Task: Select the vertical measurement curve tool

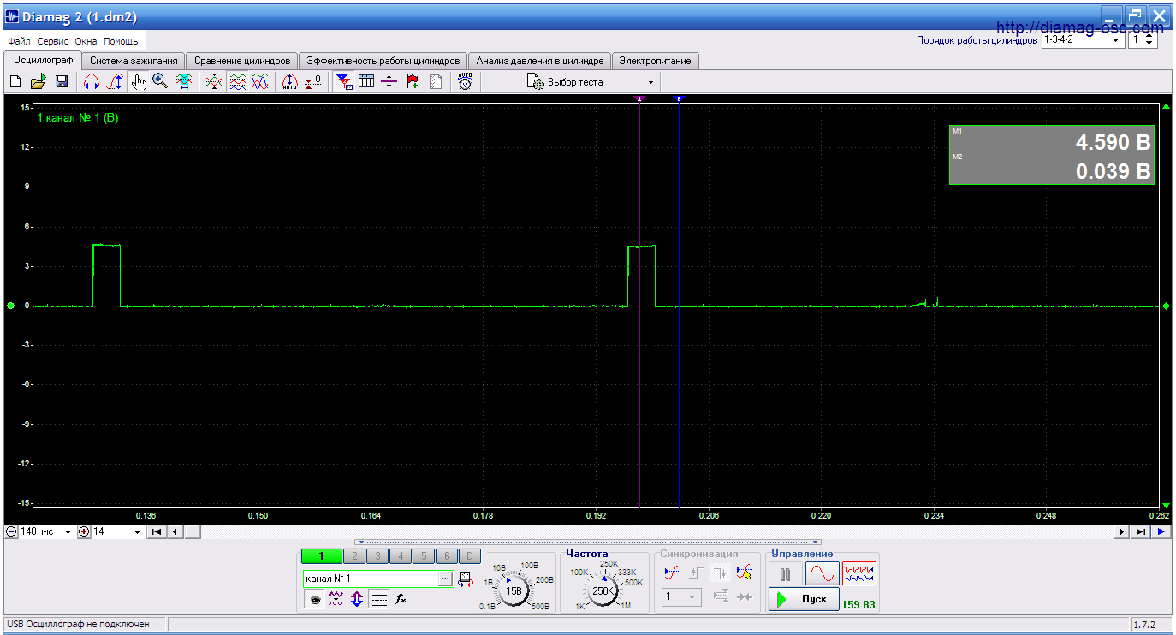Action: coord(116,82)
